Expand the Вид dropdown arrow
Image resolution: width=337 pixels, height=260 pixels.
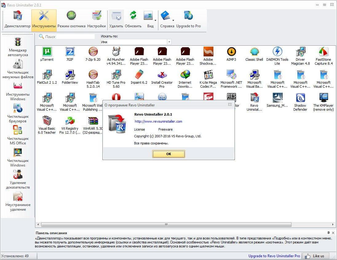click(x=155, y=20)
